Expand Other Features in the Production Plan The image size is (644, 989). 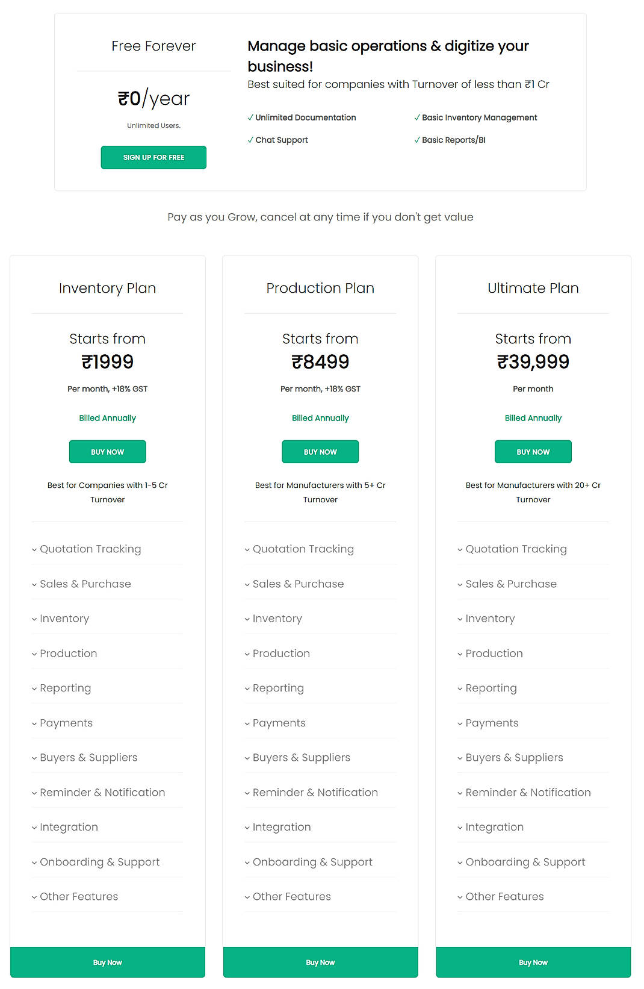[291, 897]
